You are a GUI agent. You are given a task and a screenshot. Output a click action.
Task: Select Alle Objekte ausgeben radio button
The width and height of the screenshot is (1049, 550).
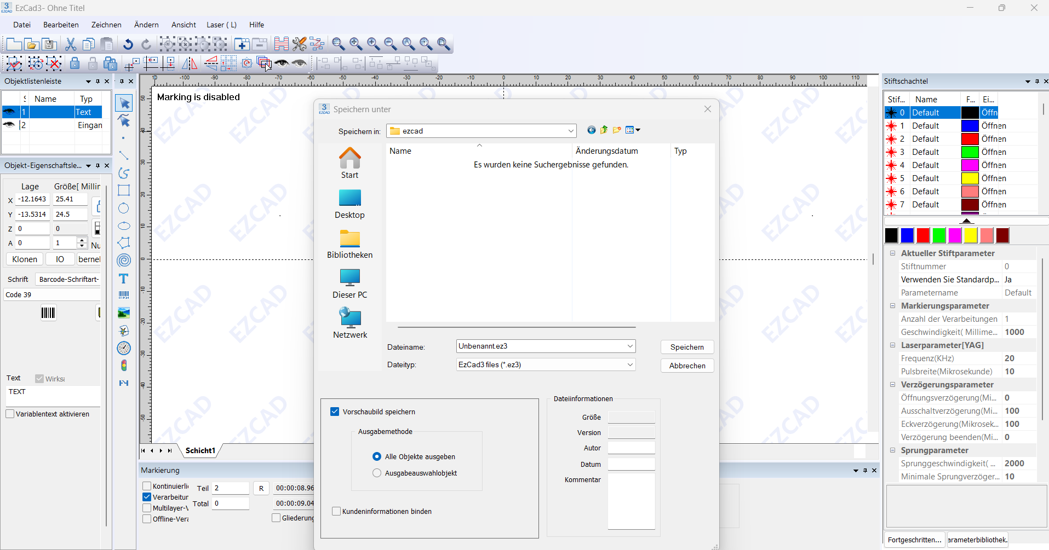[x=377, y=456]
